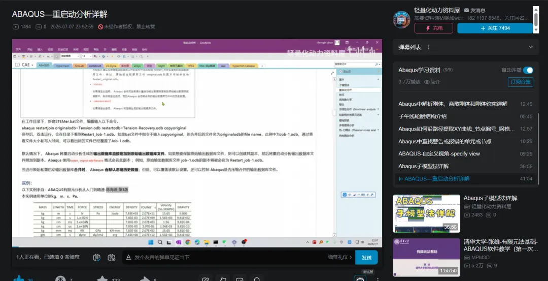The height and width of the screenshot is (281, 548).
Task: Select Hypermesh section tab in OneNote
Action: [63, 66]
